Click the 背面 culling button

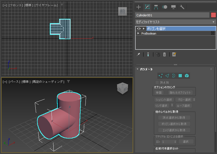point(159,93)
